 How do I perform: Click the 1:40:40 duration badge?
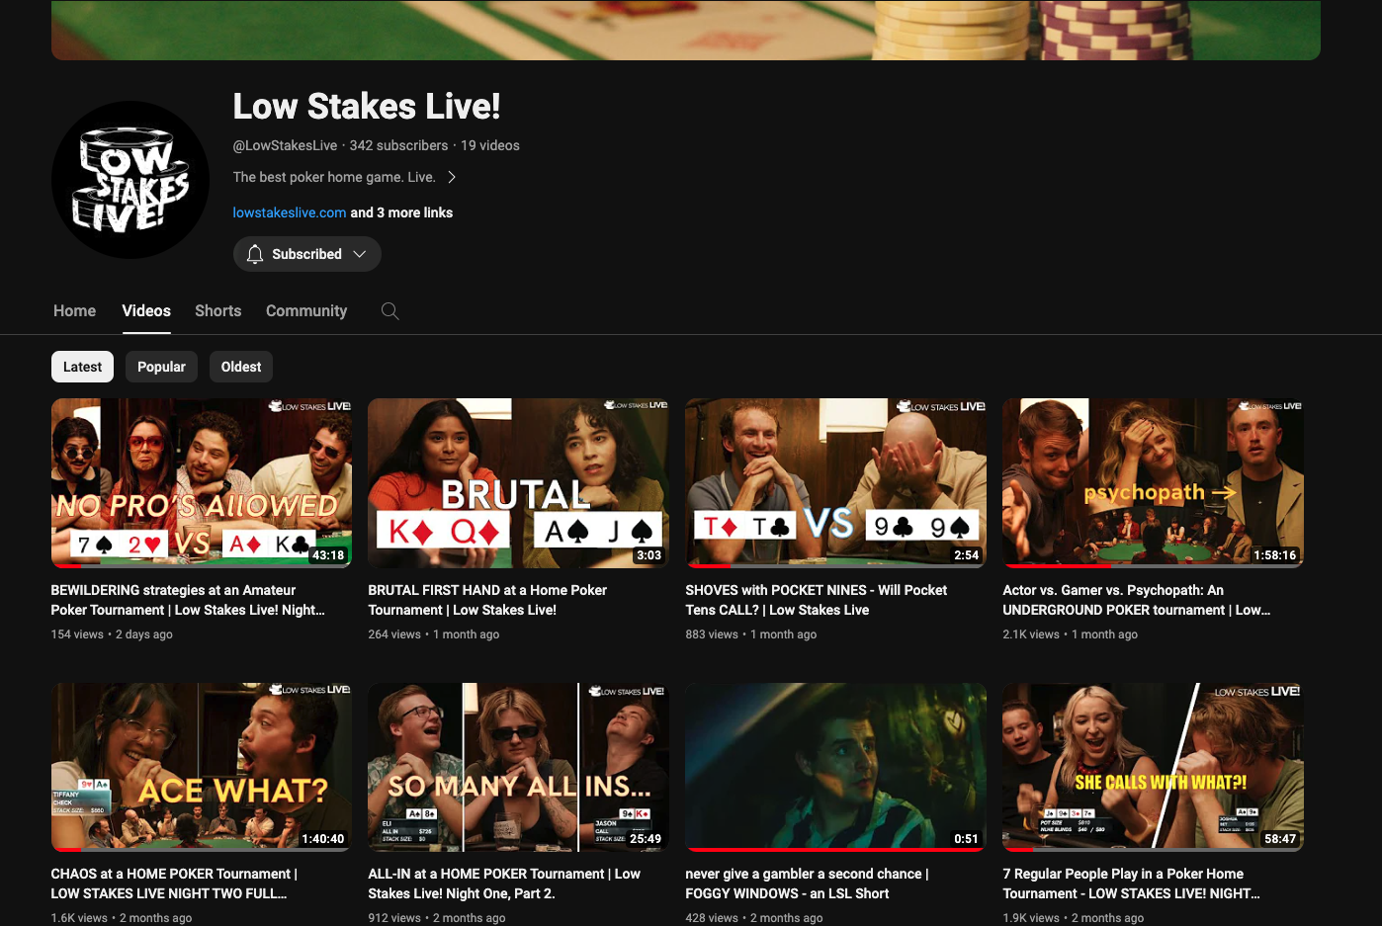[x=323, y=839]
